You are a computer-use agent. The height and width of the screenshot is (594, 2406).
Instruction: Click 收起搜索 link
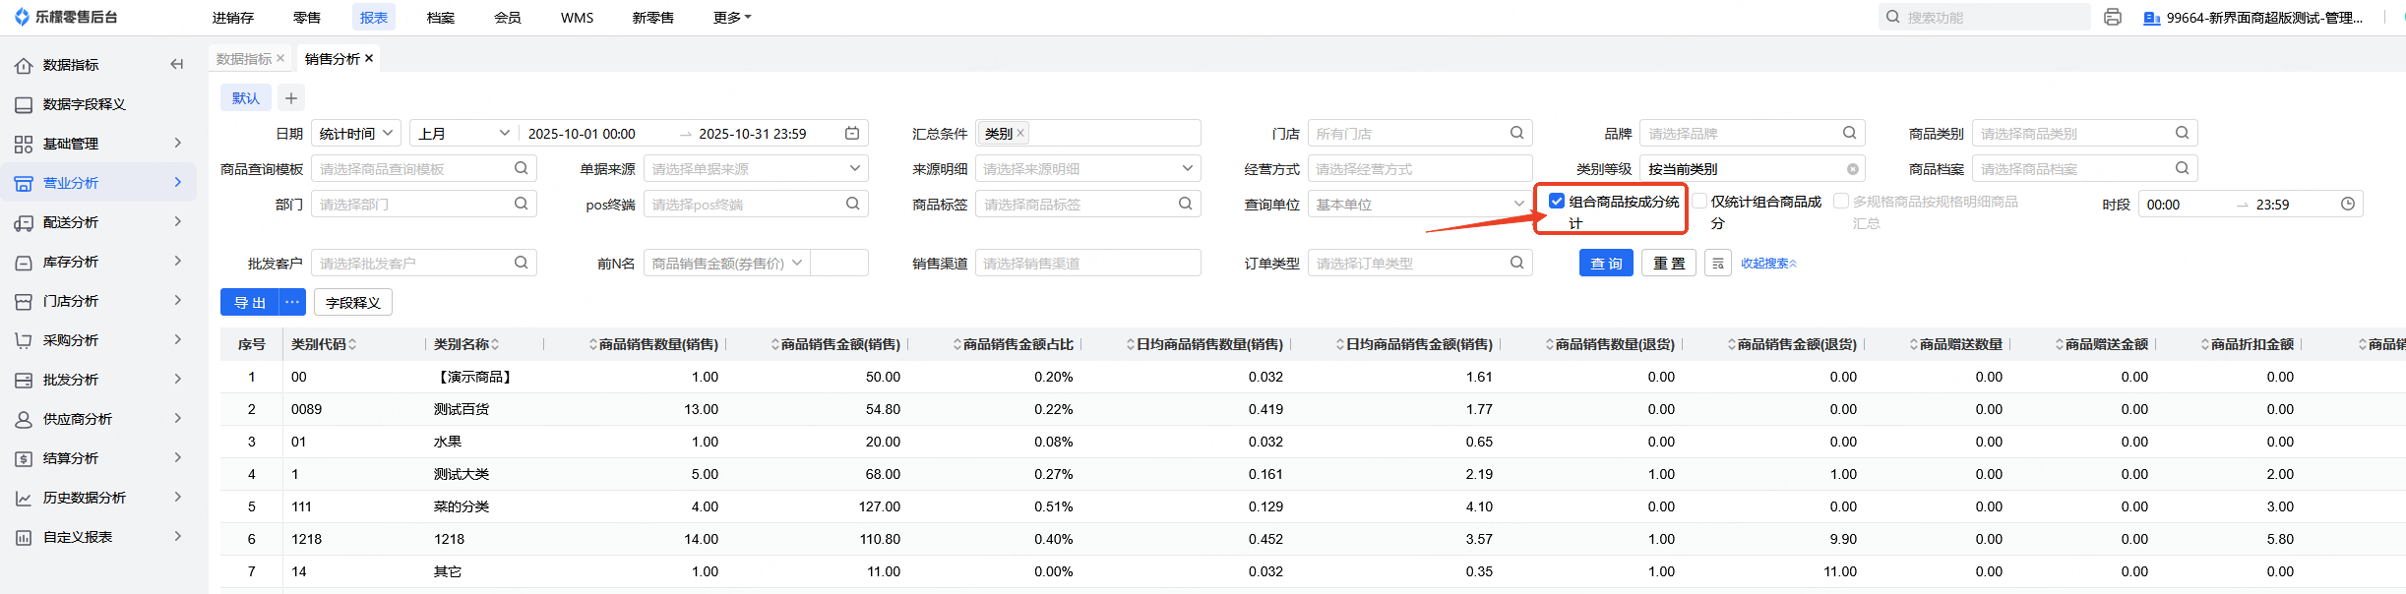(x=1768, y=264)
